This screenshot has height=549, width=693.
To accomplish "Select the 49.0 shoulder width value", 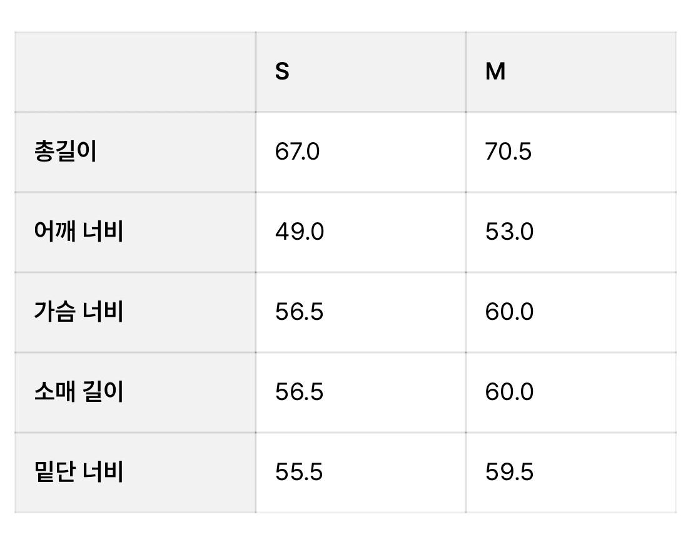I will click(299, 232).
